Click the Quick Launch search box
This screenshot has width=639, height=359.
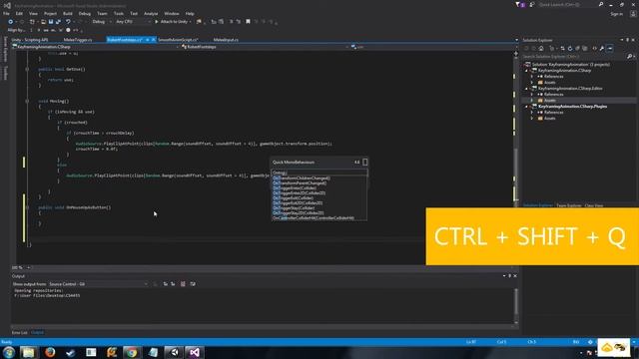point(568,4)
